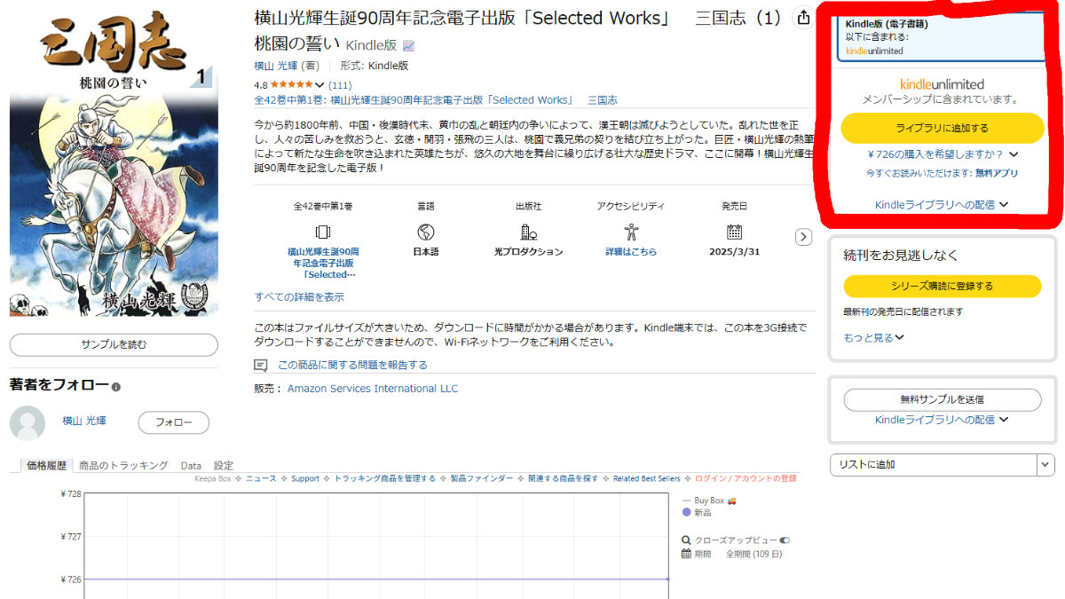Click the calendar icon beside 期間
The height and width of the screenshot is (599, 1065).
[686, 554]
